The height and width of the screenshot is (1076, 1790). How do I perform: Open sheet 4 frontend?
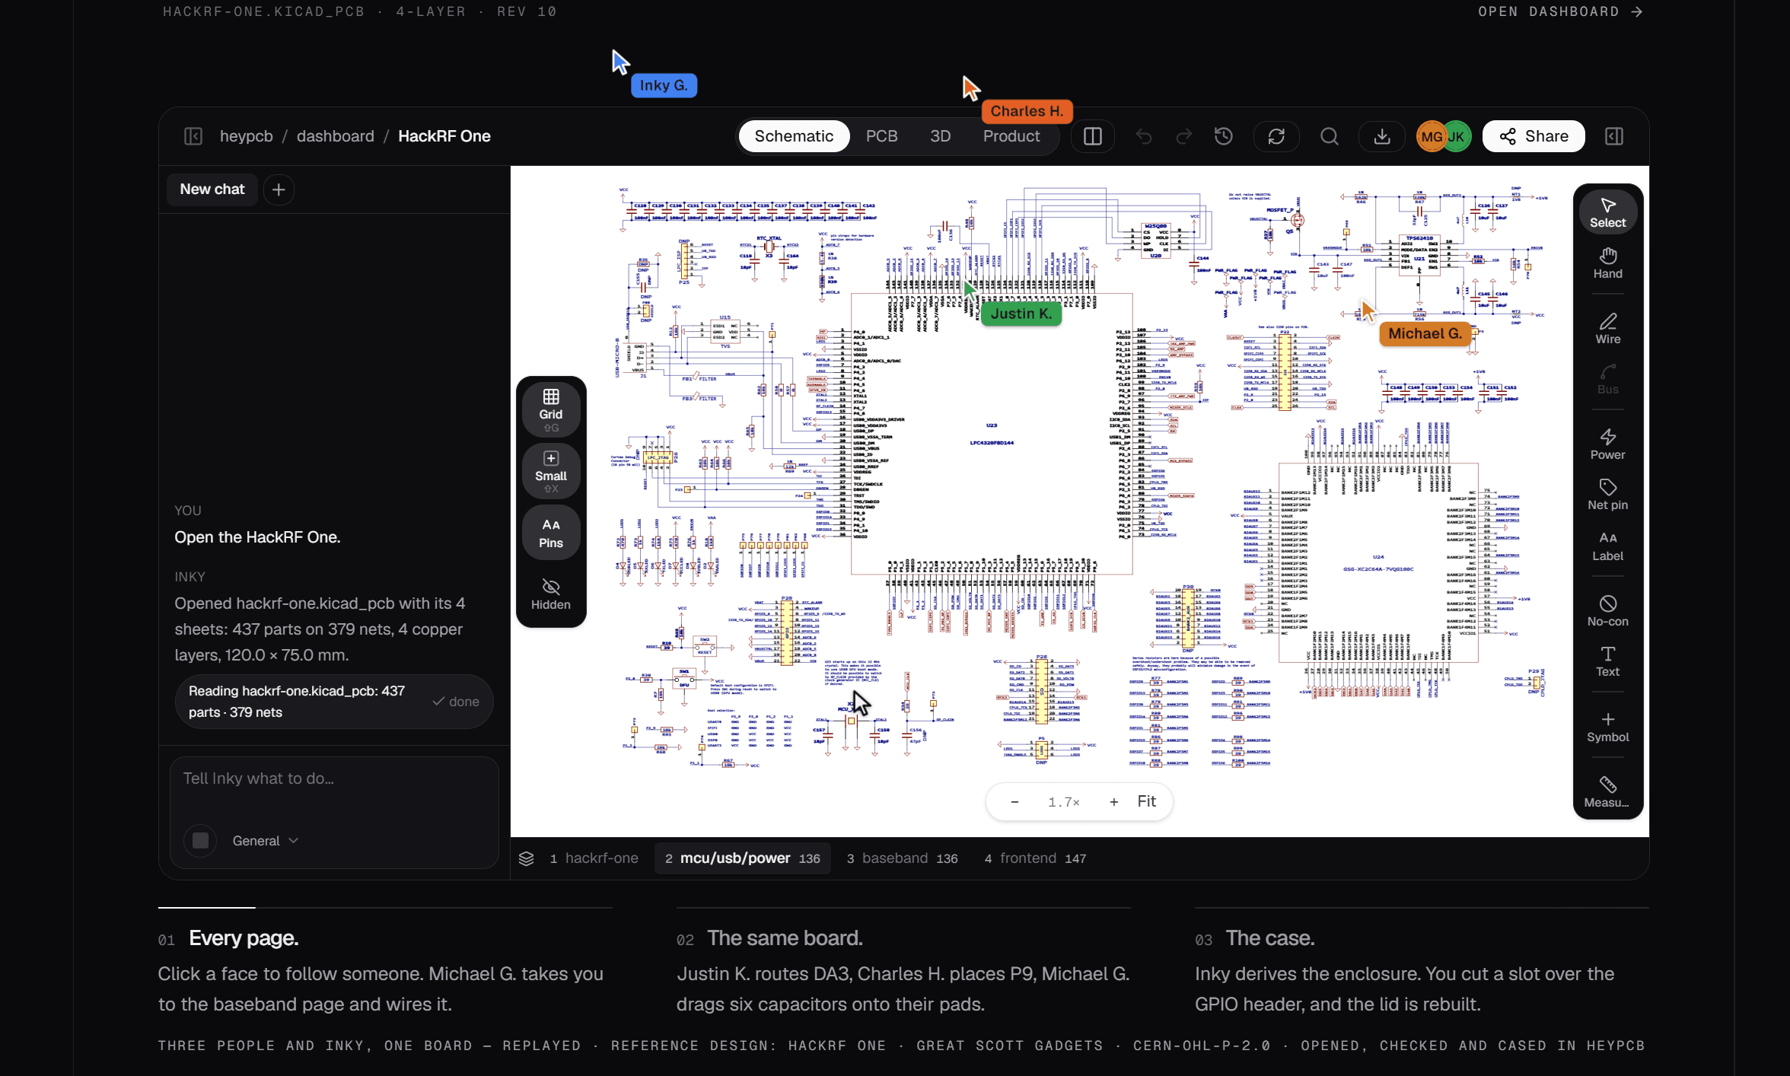click(1035, 858)
